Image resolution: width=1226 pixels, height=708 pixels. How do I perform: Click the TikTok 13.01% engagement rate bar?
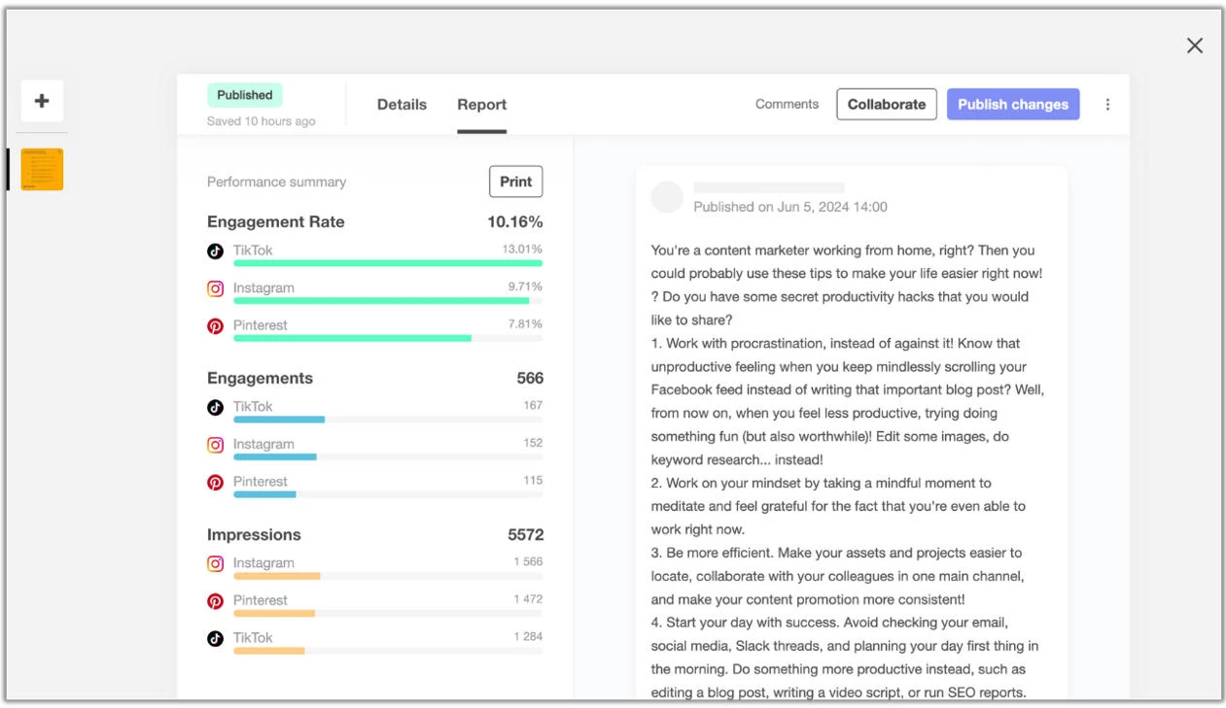(x=388, y=262)
